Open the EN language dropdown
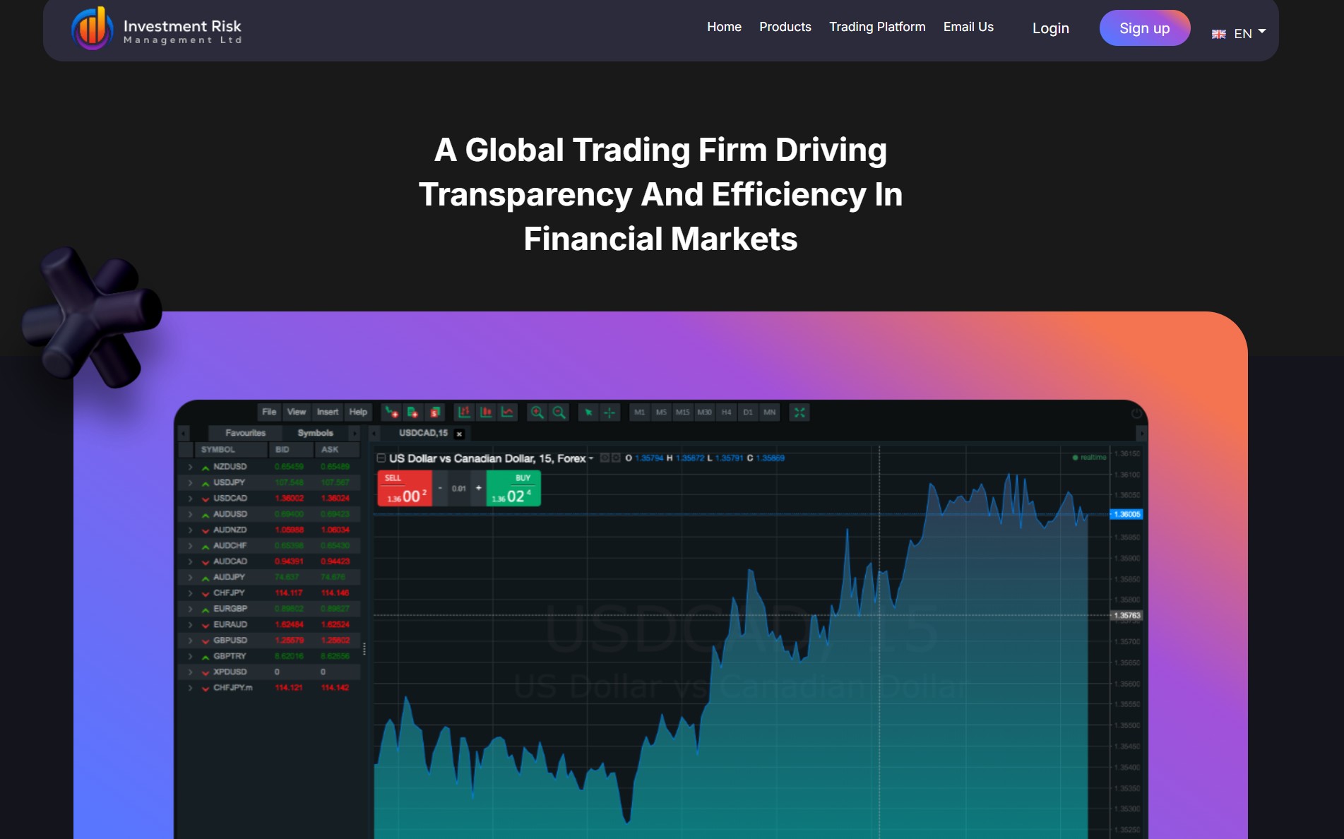Image resolution: width=1344 pixels, height=839 pixels. [1239, 33]
